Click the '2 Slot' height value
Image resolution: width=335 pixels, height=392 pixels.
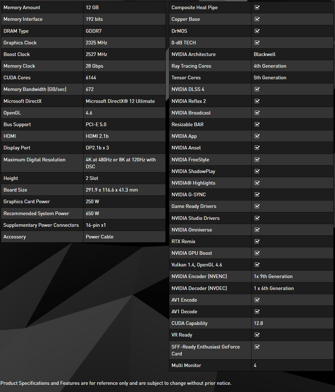point(92,178)
